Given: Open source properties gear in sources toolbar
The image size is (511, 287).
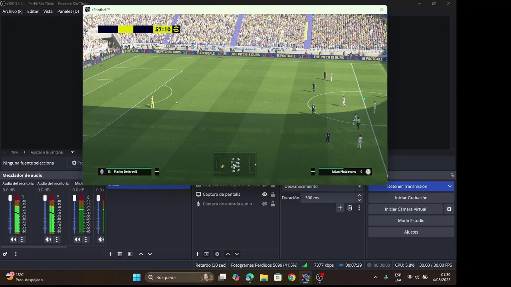Looking at the screenshot, I should click(x=217, y=254).
